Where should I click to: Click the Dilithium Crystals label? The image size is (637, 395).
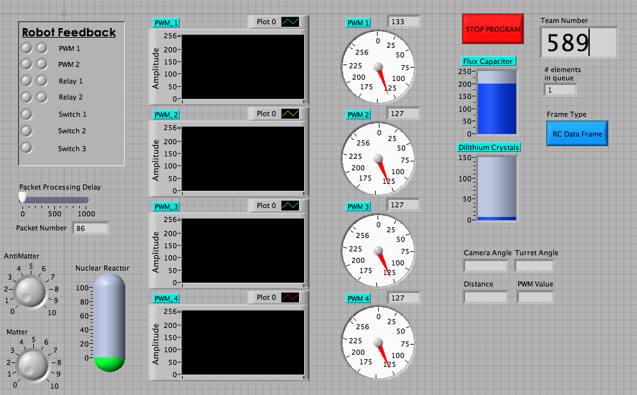tap(489, 147)
